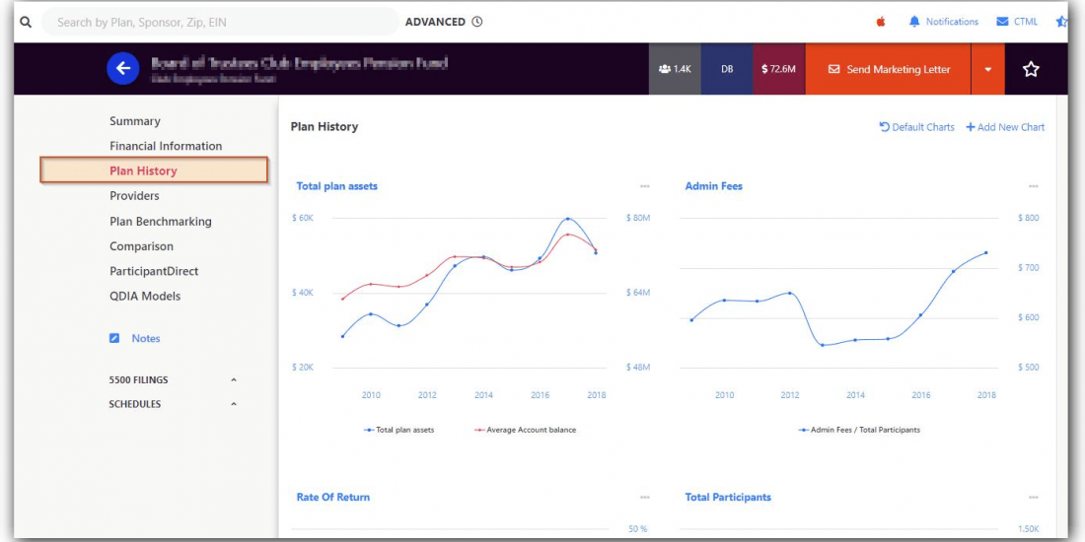Open Plan Benchmarking in sidebar
Image resolution: width=1085 pixels, height=542 pixels.
[x=160, y=222]
